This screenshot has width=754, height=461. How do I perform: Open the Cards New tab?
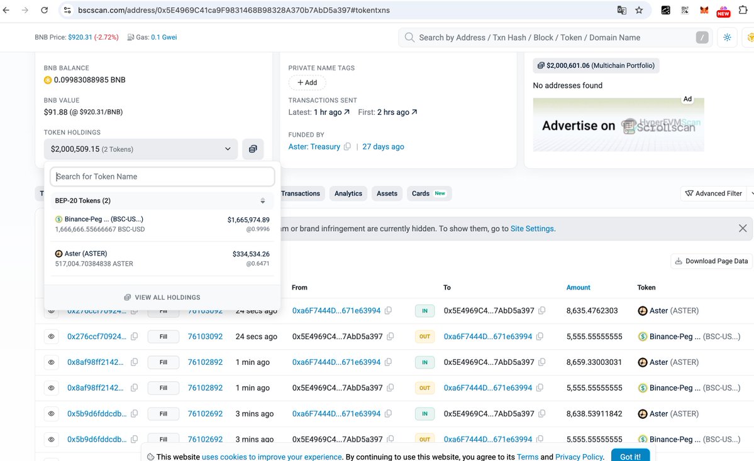[x=428, y=193]
